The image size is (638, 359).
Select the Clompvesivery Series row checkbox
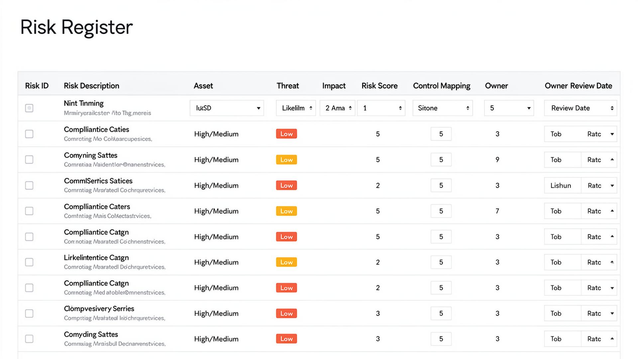tap(29, 313)
